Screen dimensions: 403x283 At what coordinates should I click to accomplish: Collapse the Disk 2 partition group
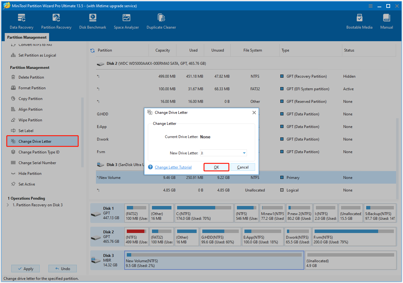pos(101,63)
